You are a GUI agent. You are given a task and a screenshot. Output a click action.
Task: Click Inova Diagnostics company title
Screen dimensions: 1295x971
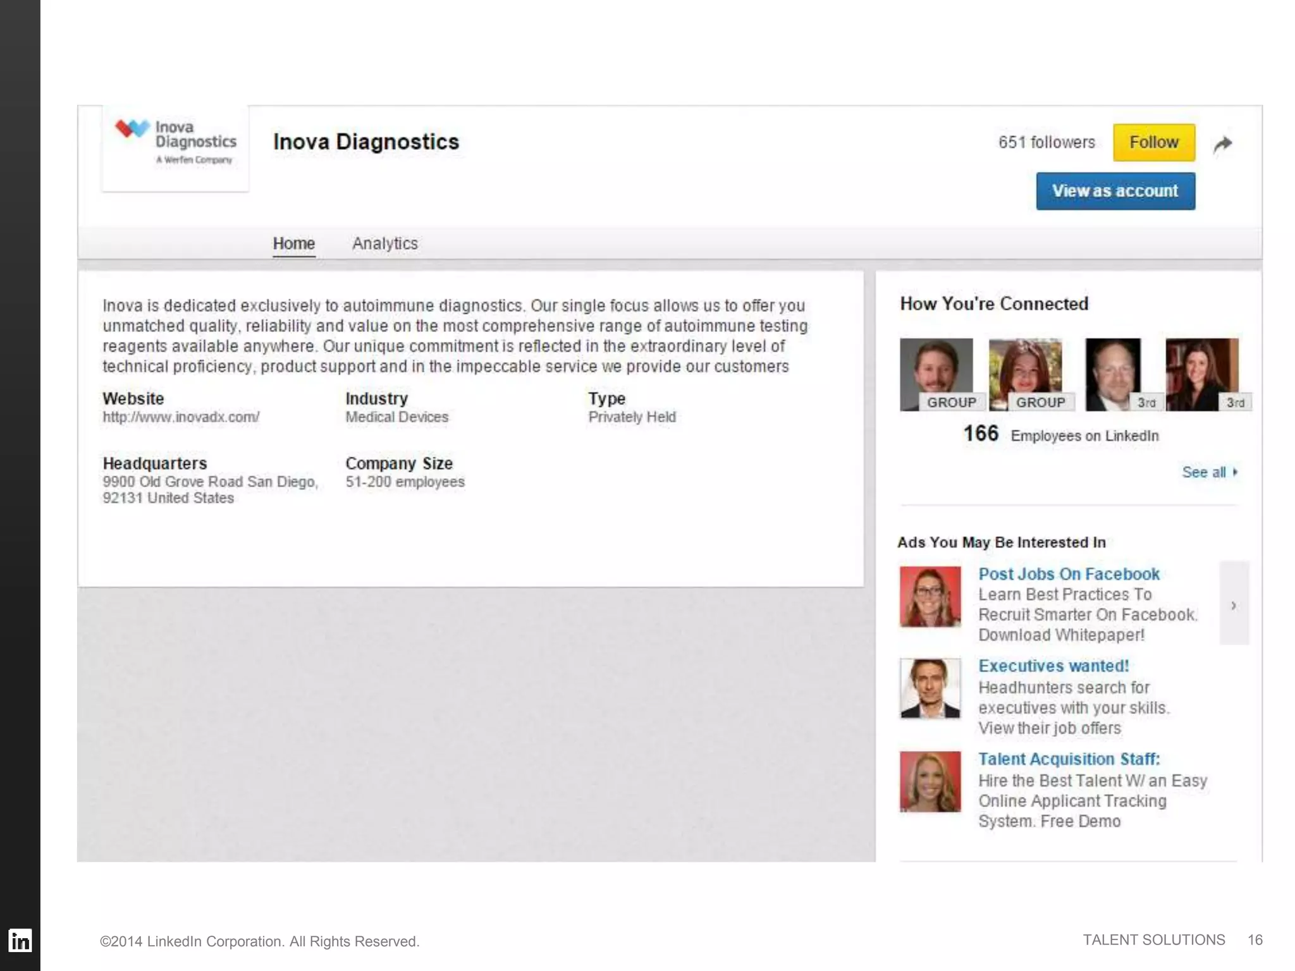(x=366, y=142)
